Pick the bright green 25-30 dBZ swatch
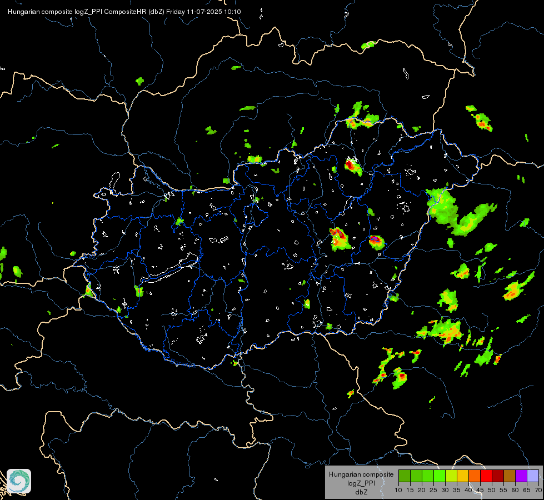Image resolution: width=544 pixels, height=500 pixels. point(440,476)
